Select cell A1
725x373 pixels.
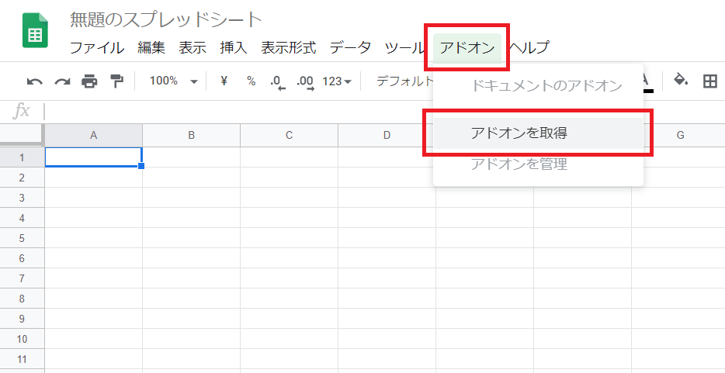[x=93, y=157]
